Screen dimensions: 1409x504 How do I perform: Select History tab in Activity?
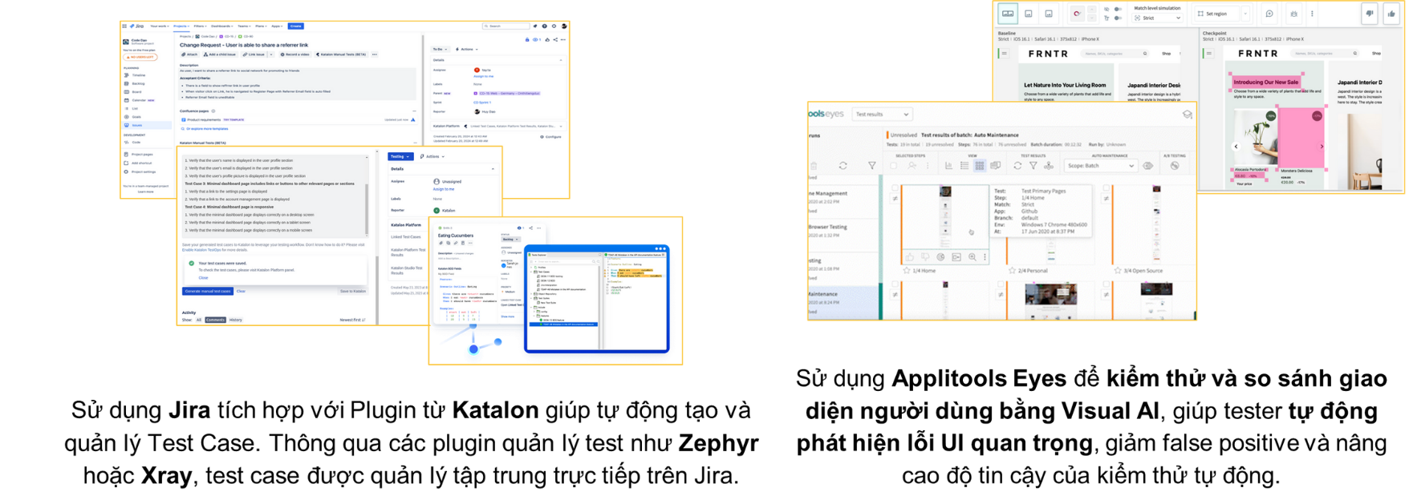pos(236,320)
